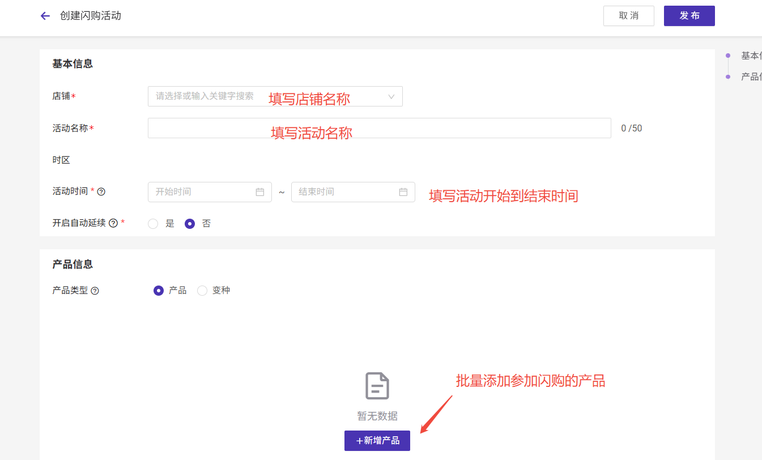The image size is (762, 460).
Task: Click the +新增产品 button
Action: coord(377,441)
